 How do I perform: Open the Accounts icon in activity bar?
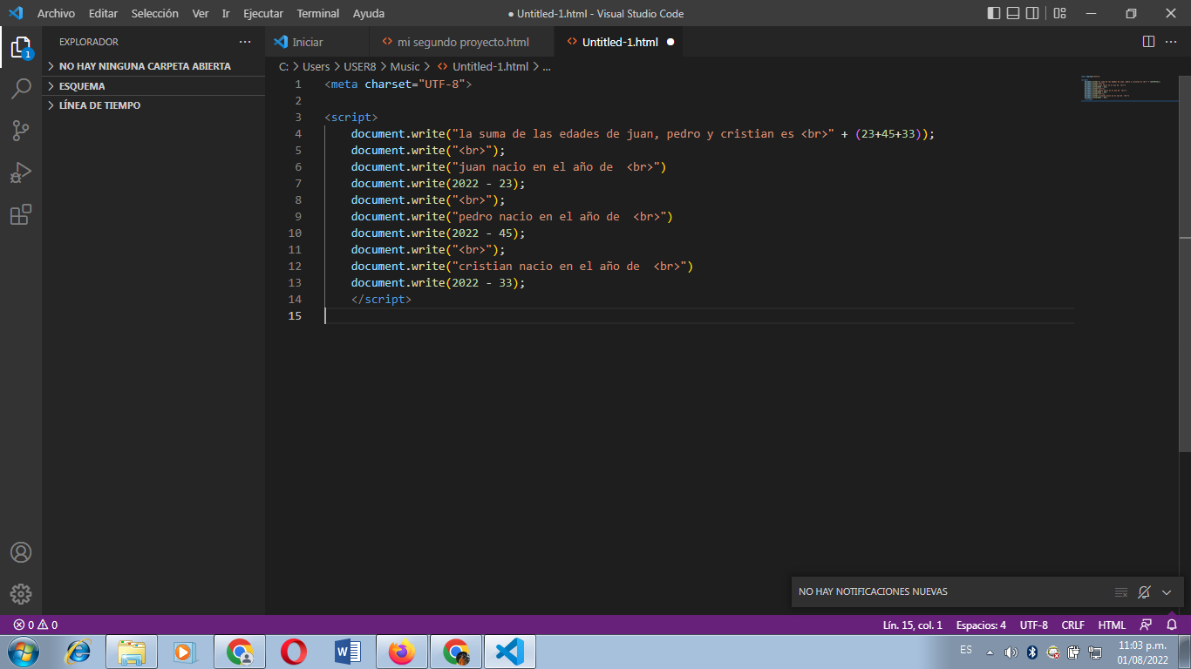21,552
